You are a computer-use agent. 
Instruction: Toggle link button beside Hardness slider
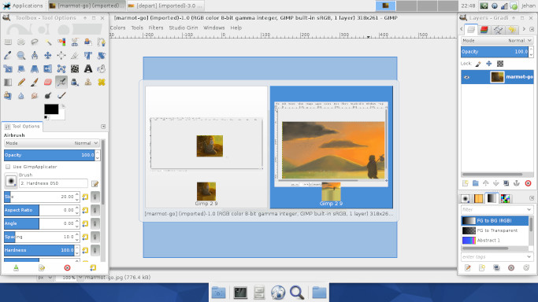[x=95, y=250]
